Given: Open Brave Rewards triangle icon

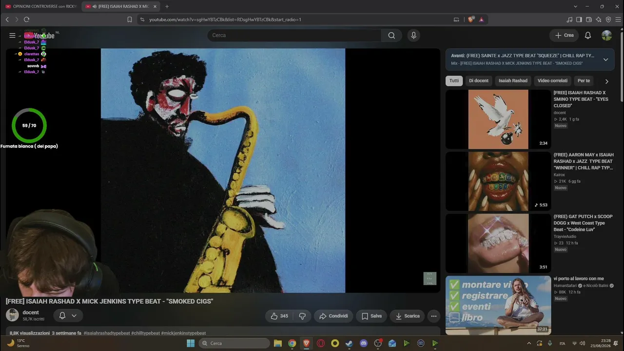Looking at the screenshot, I should (481, 19).
